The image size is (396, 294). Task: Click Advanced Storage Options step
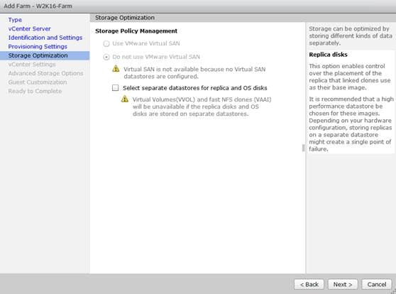point(45,73)
